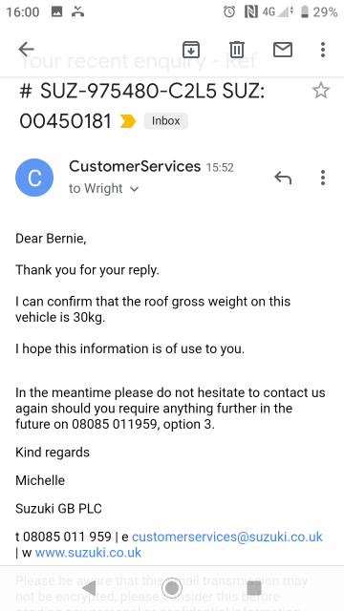Viewport: 344px width, 611px height.
Task: Tap the alarm icon in status bar
Action: coord(229,12)
